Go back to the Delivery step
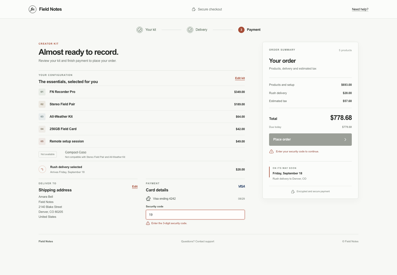This screenshot has height=275, width=397. [x=201, y=30]
